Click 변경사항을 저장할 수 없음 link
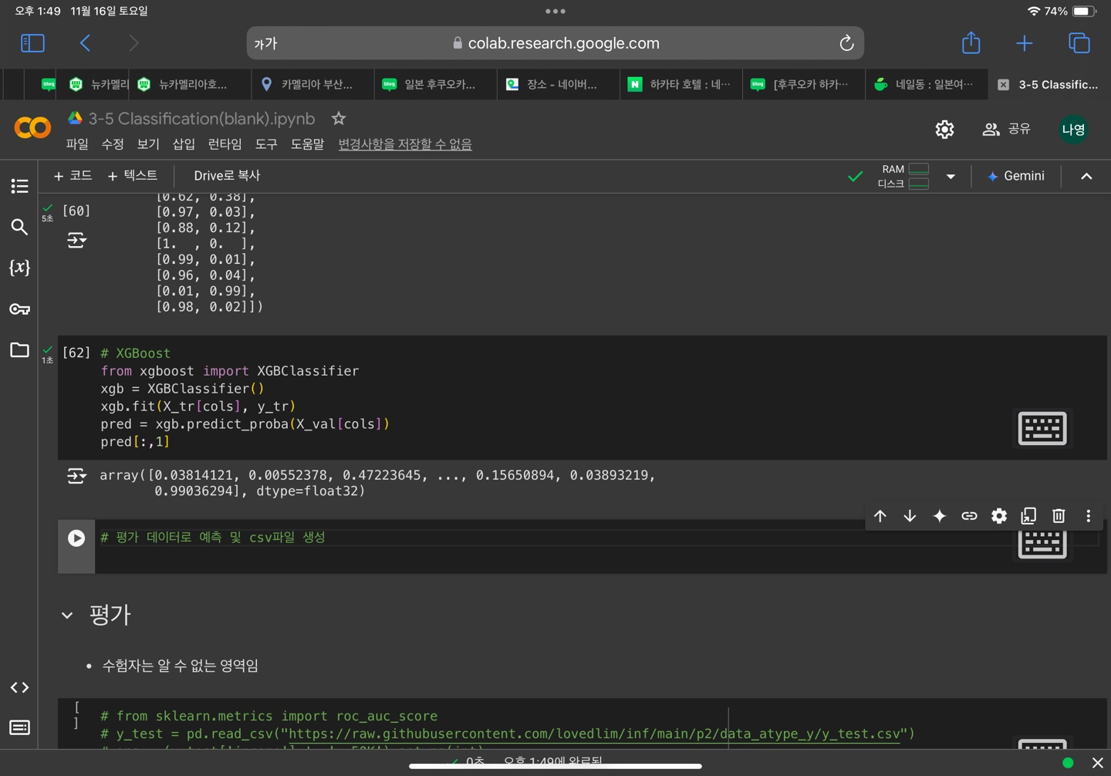Viewport: 1111px width, 776px height. 405,144
